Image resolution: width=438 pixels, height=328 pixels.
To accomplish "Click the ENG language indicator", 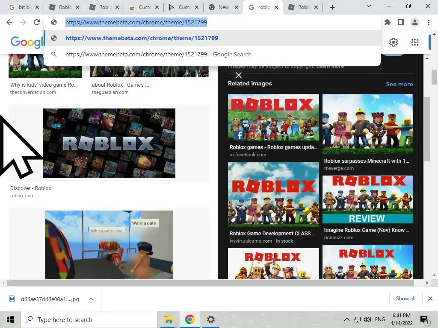I will click(x=380, y=319).
